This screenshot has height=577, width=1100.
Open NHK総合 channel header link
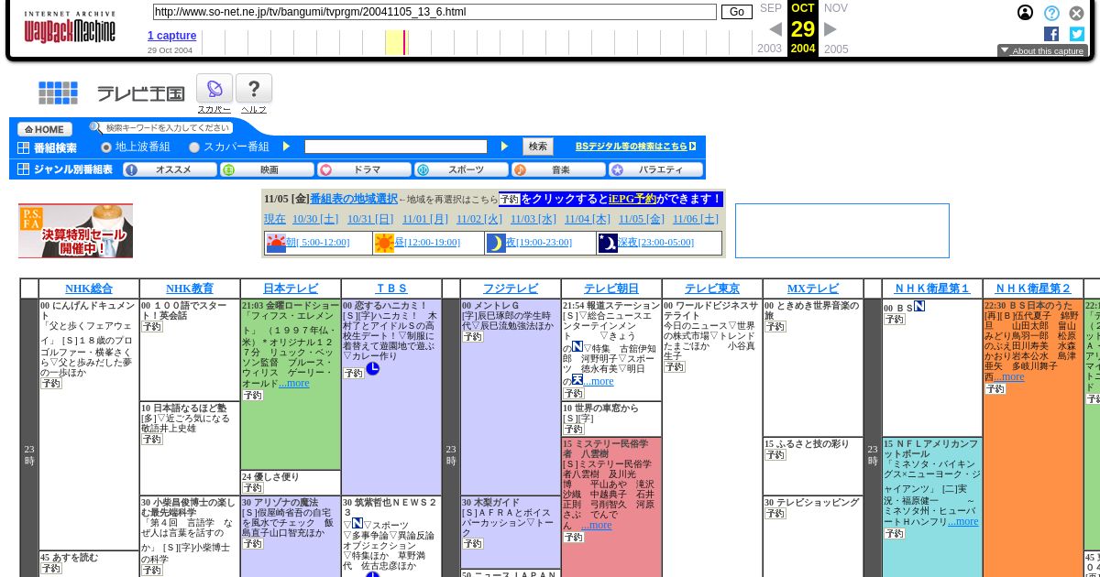click(89, 288)
